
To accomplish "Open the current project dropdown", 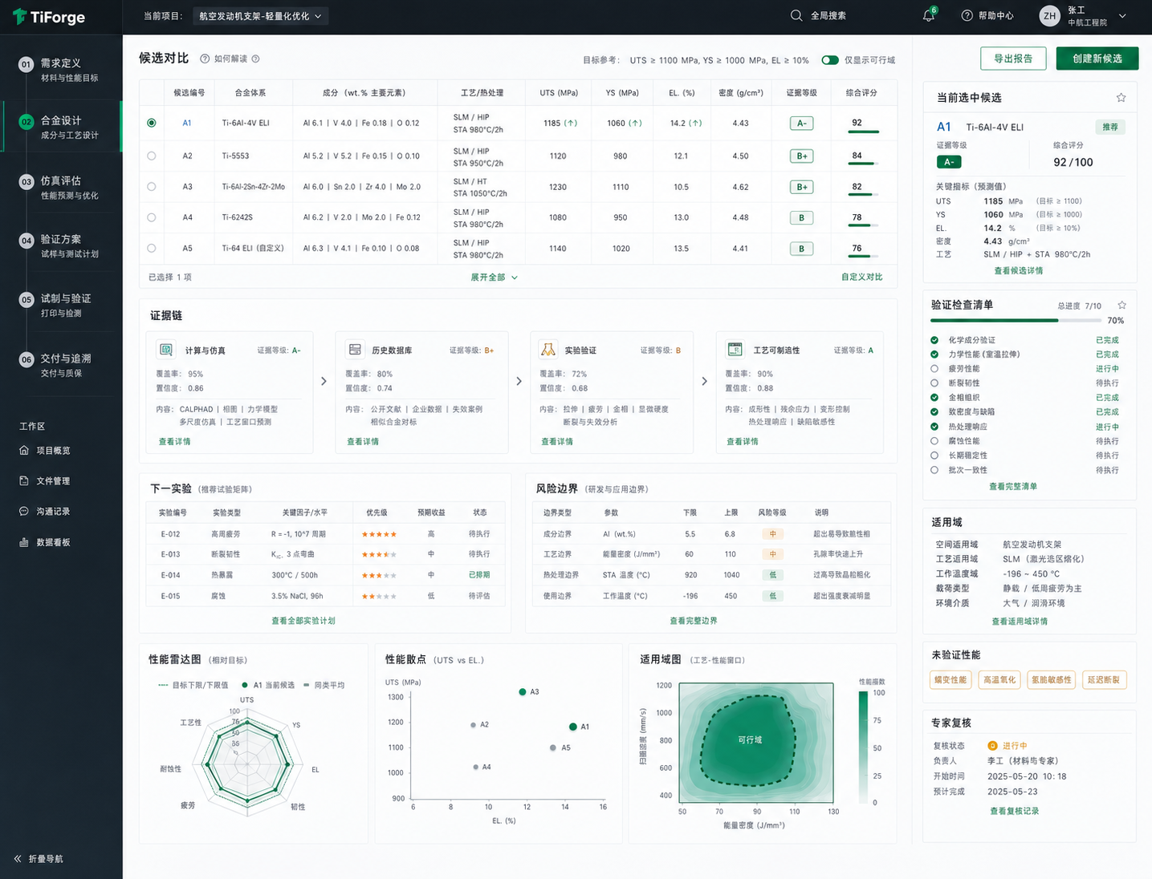I will (x=261, y=16).
